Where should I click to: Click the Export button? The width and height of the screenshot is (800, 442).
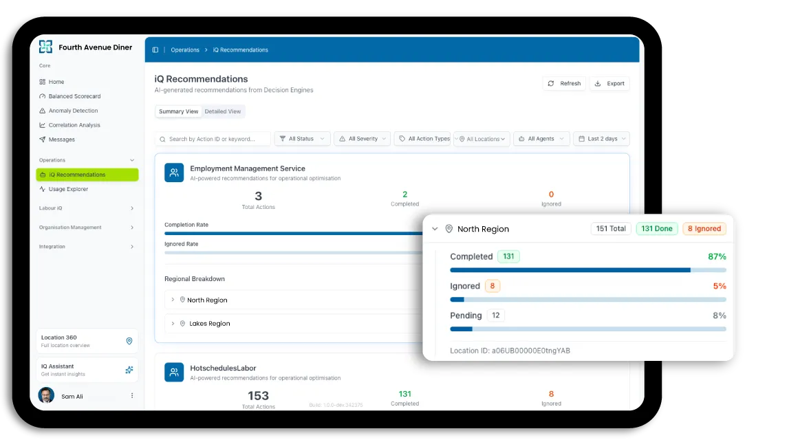(x=609, y=84)
